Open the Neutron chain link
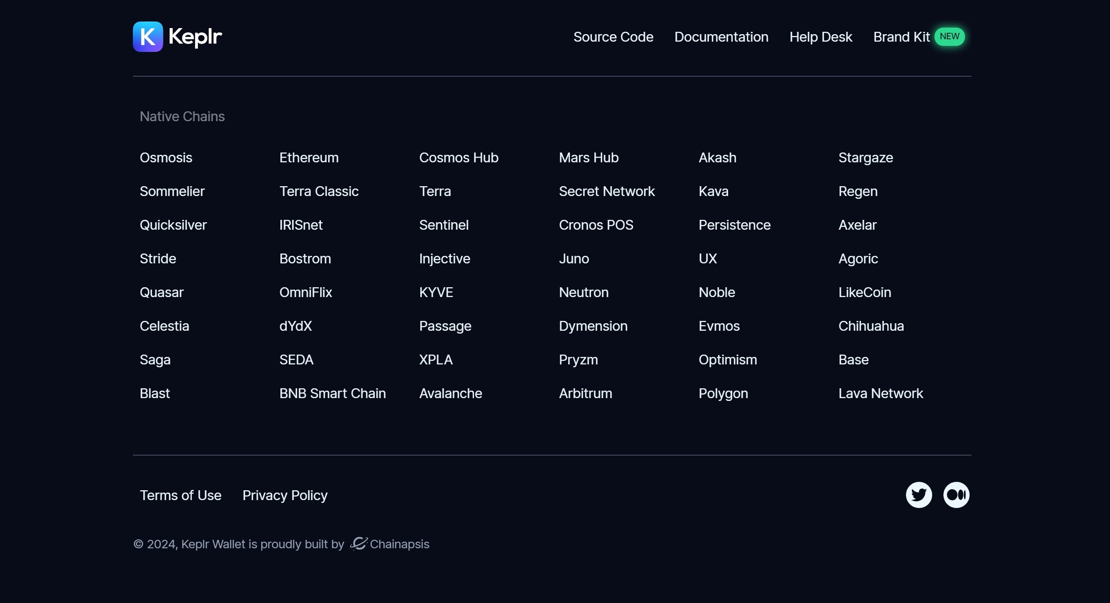This screenshot has width=1110, height=603. point(584,292)
